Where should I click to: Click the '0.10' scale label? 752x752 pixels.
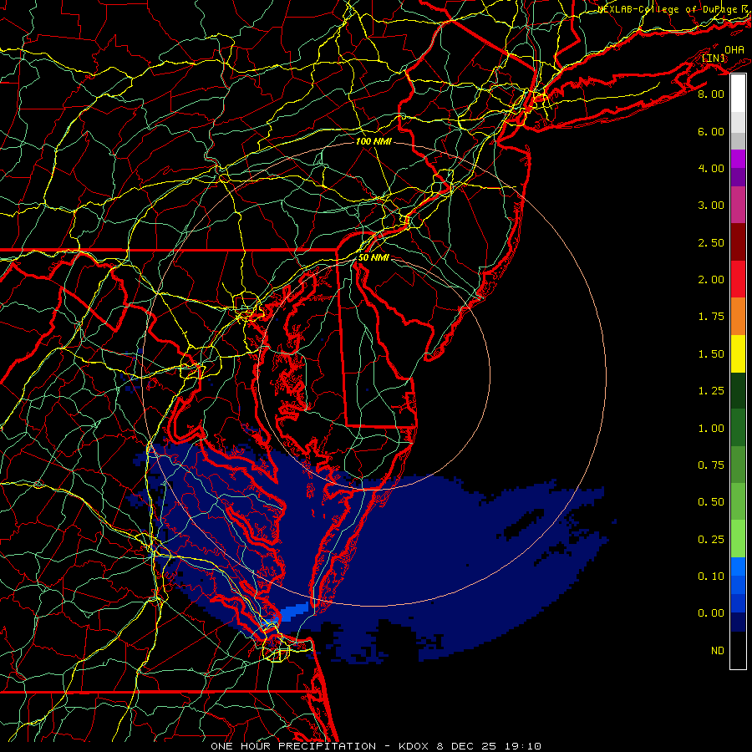pos(711,577)
